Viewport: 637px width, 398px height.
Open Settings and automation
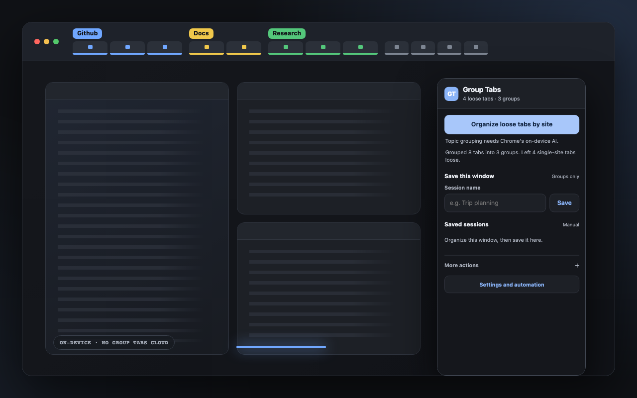[512, 285]
